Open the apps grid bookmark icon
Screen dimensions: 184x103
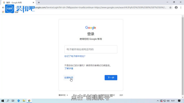[3, 12]
